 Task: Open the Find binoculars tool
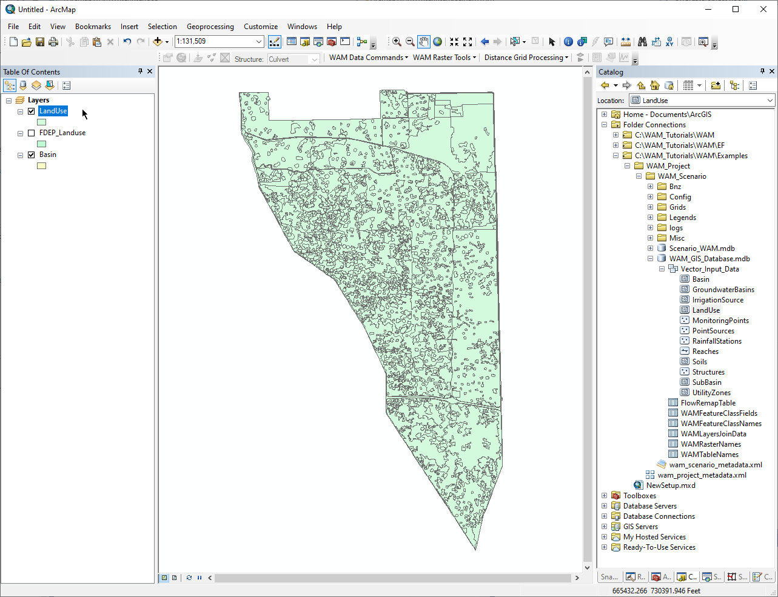(642, 42)
